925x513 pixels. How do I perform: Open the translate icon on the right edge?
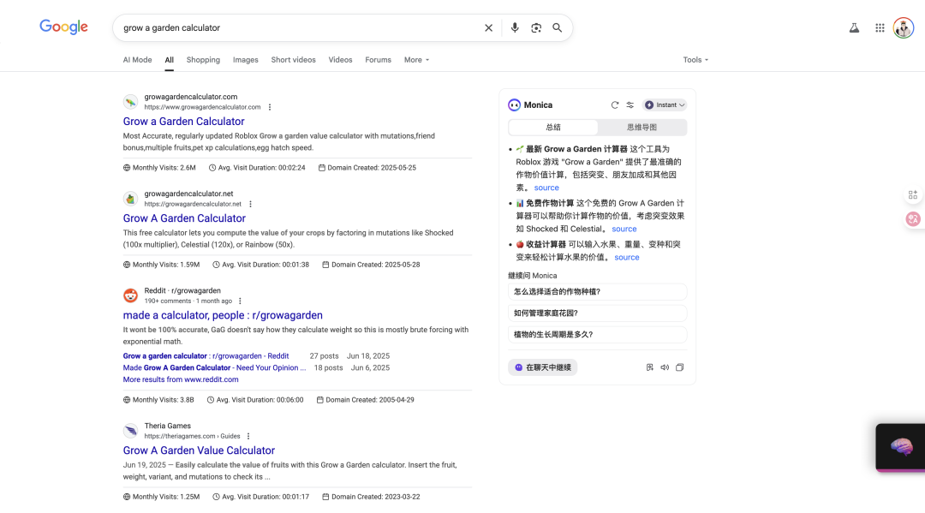click(x=913, y=218)
